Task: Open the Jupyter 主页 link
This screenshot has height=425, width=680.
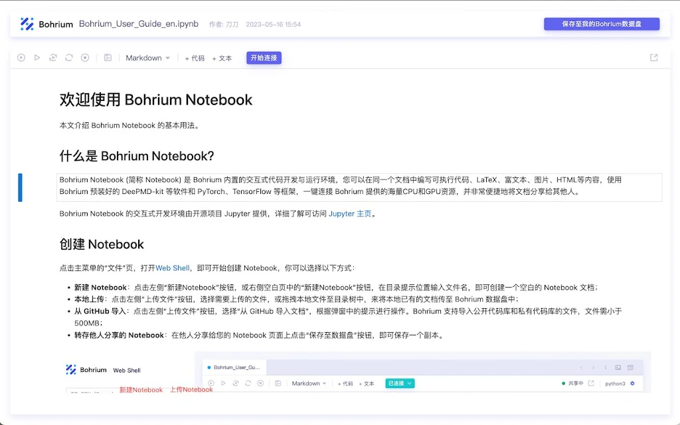Action: pyautogui.click(x=350, y=213)
